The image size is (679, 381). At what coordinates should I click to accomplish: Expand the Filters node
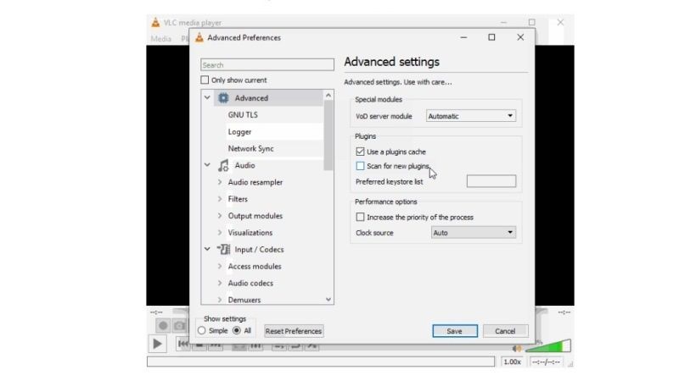coord(220,199)
